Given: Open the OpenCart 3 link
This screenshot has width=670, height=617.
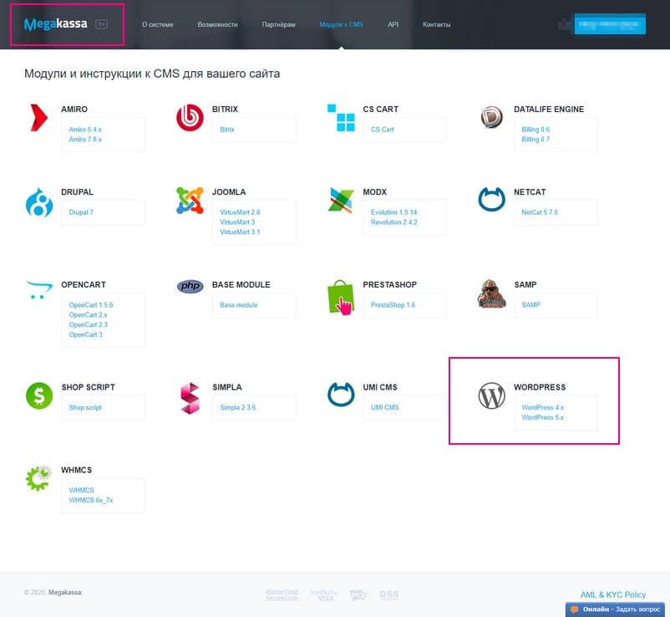Looking at the screenshot, I should click(85, 334).
